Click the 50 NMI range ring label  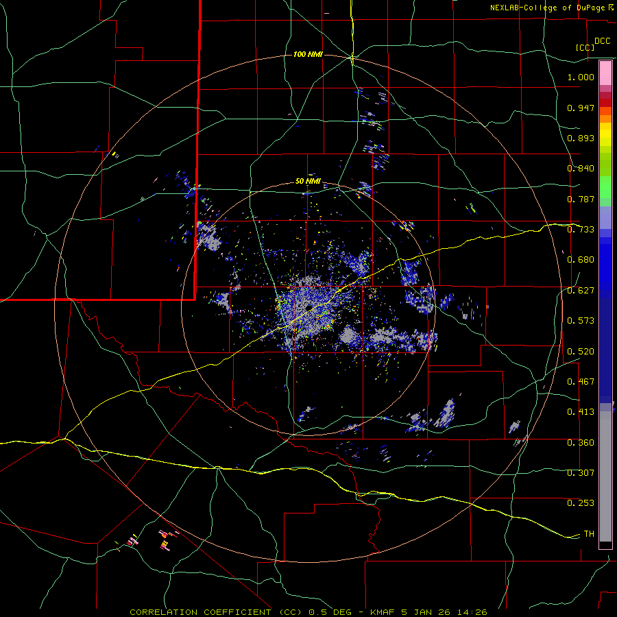(308, 182)
